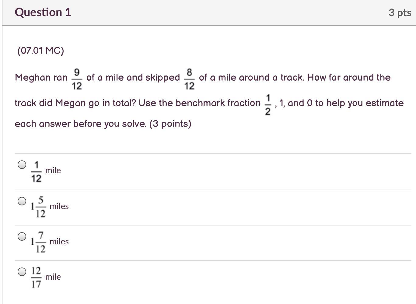Click the "3 pts" point value label

(x=400, y=12)
